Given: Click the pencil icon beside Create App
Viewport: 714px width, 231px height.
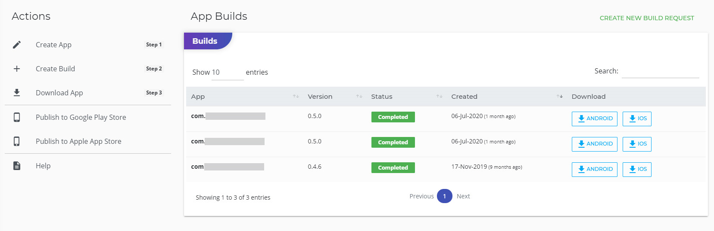Looking at the screenshot, I should pos(17,45).
